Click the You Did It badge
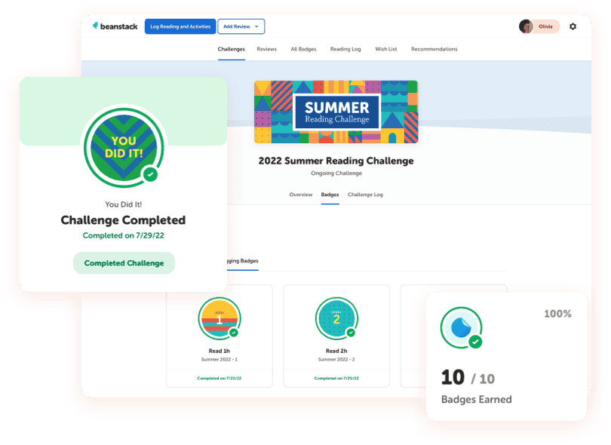Viewport: 611px width, 445px height. (123, 146)
